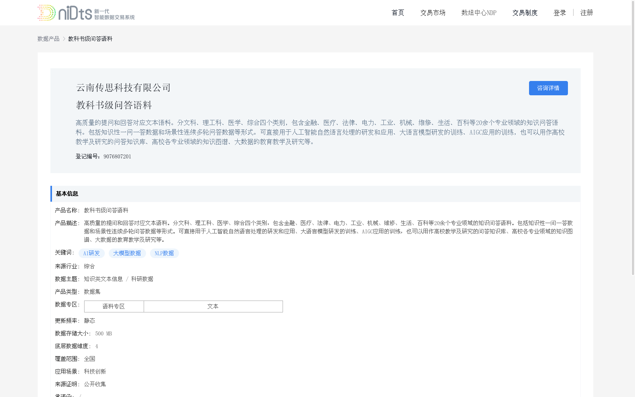Click 知识类文本信息 data theme
Image resolution: width=635 pixels, height=397 pixels.
[x=103, y=279]
